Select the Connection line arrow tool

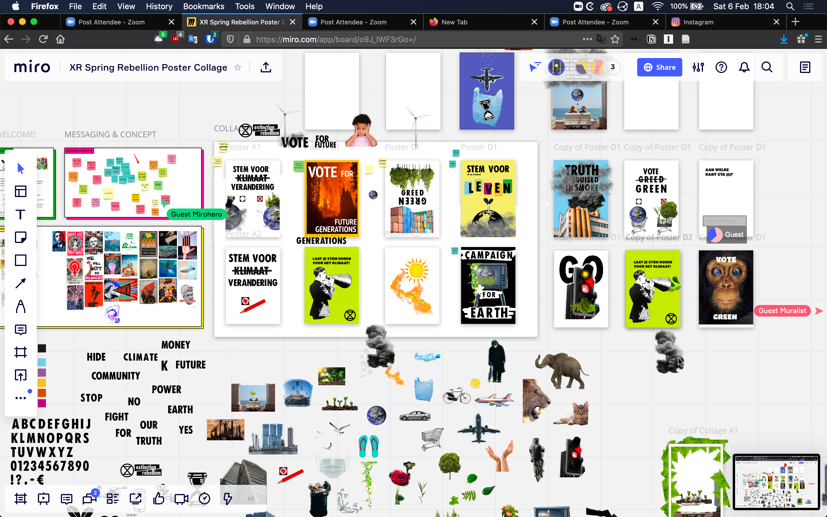tap(20, 283)
